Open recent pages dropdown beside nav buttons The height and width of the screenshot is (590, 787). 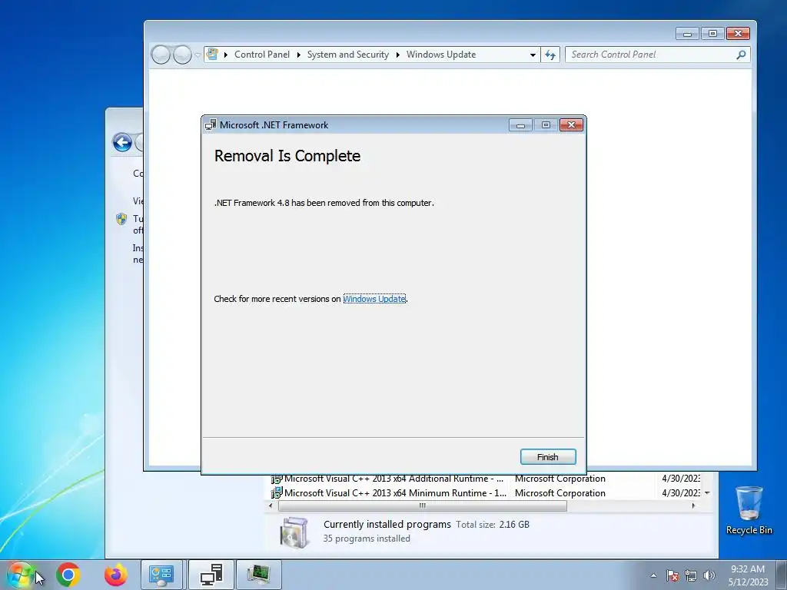point(198,55)
